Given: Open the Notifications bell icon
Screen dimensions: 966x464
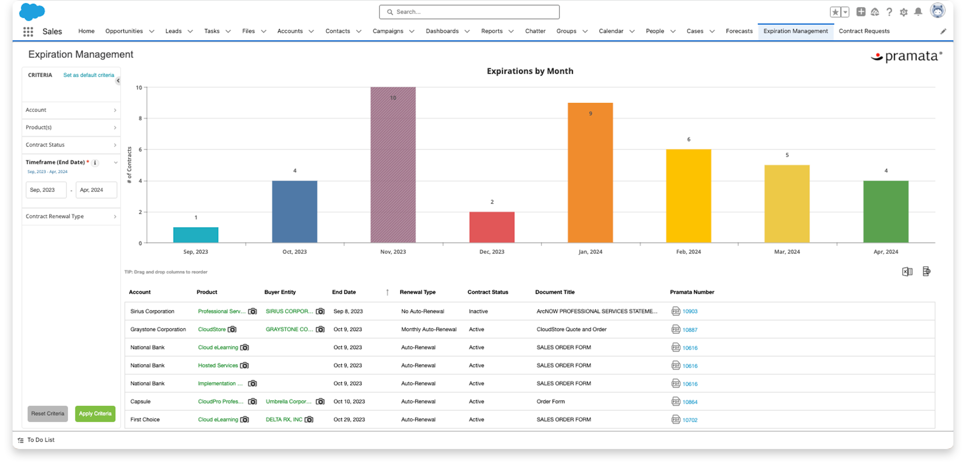Looking at the screenshot, I should (x=918, y=12).
